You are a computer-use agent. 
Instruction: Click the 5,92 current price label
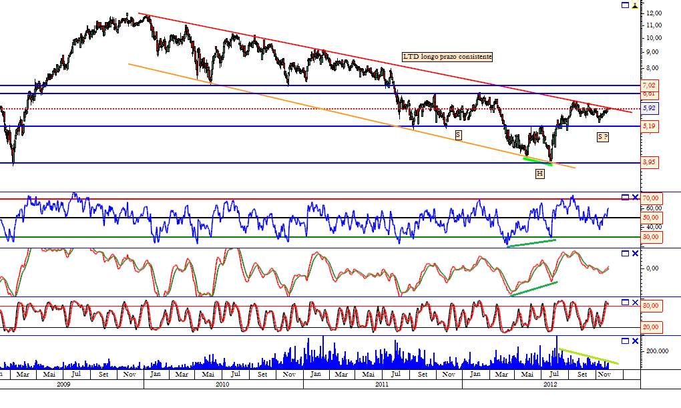[x=650, y=108]
